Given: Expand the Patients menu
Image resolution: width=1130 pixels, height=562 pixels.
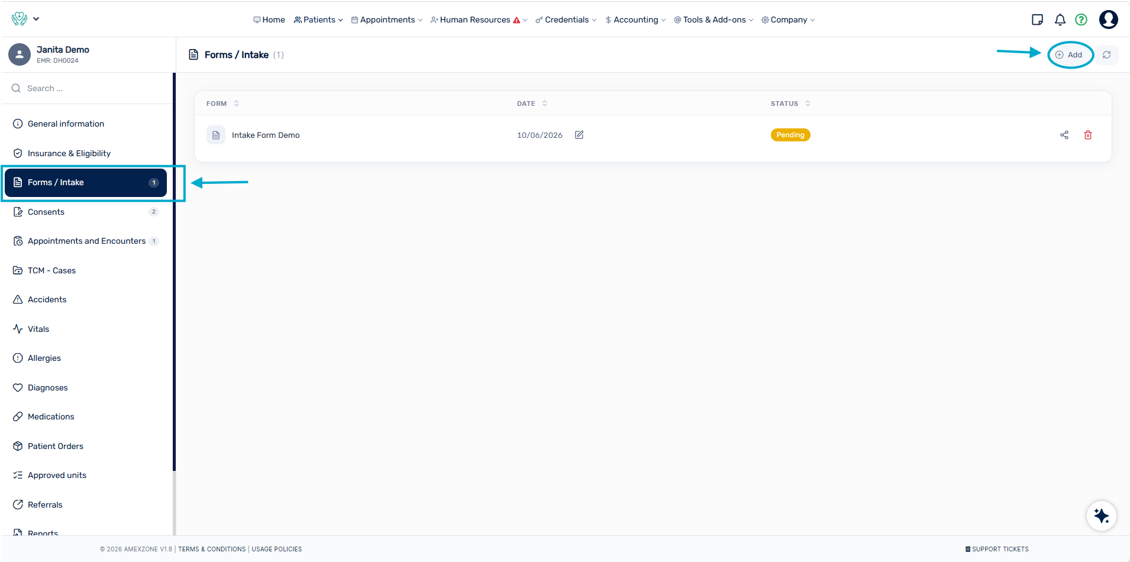Looking at the screenshot, I should coord(318,20).
